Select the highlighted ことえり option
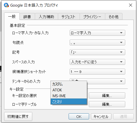This screenshot has height=123, width=137. [x=69, y=102]
